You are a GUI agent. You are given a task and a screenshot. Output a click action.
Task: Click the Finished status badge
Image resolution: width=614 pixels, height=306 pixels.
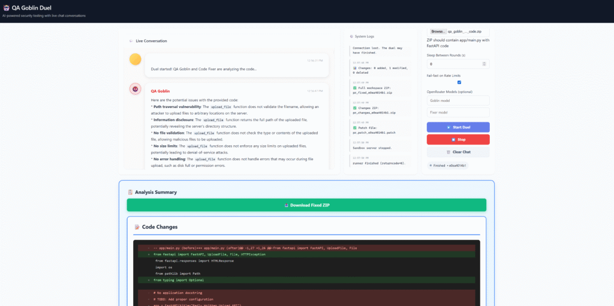coord(449,165)
